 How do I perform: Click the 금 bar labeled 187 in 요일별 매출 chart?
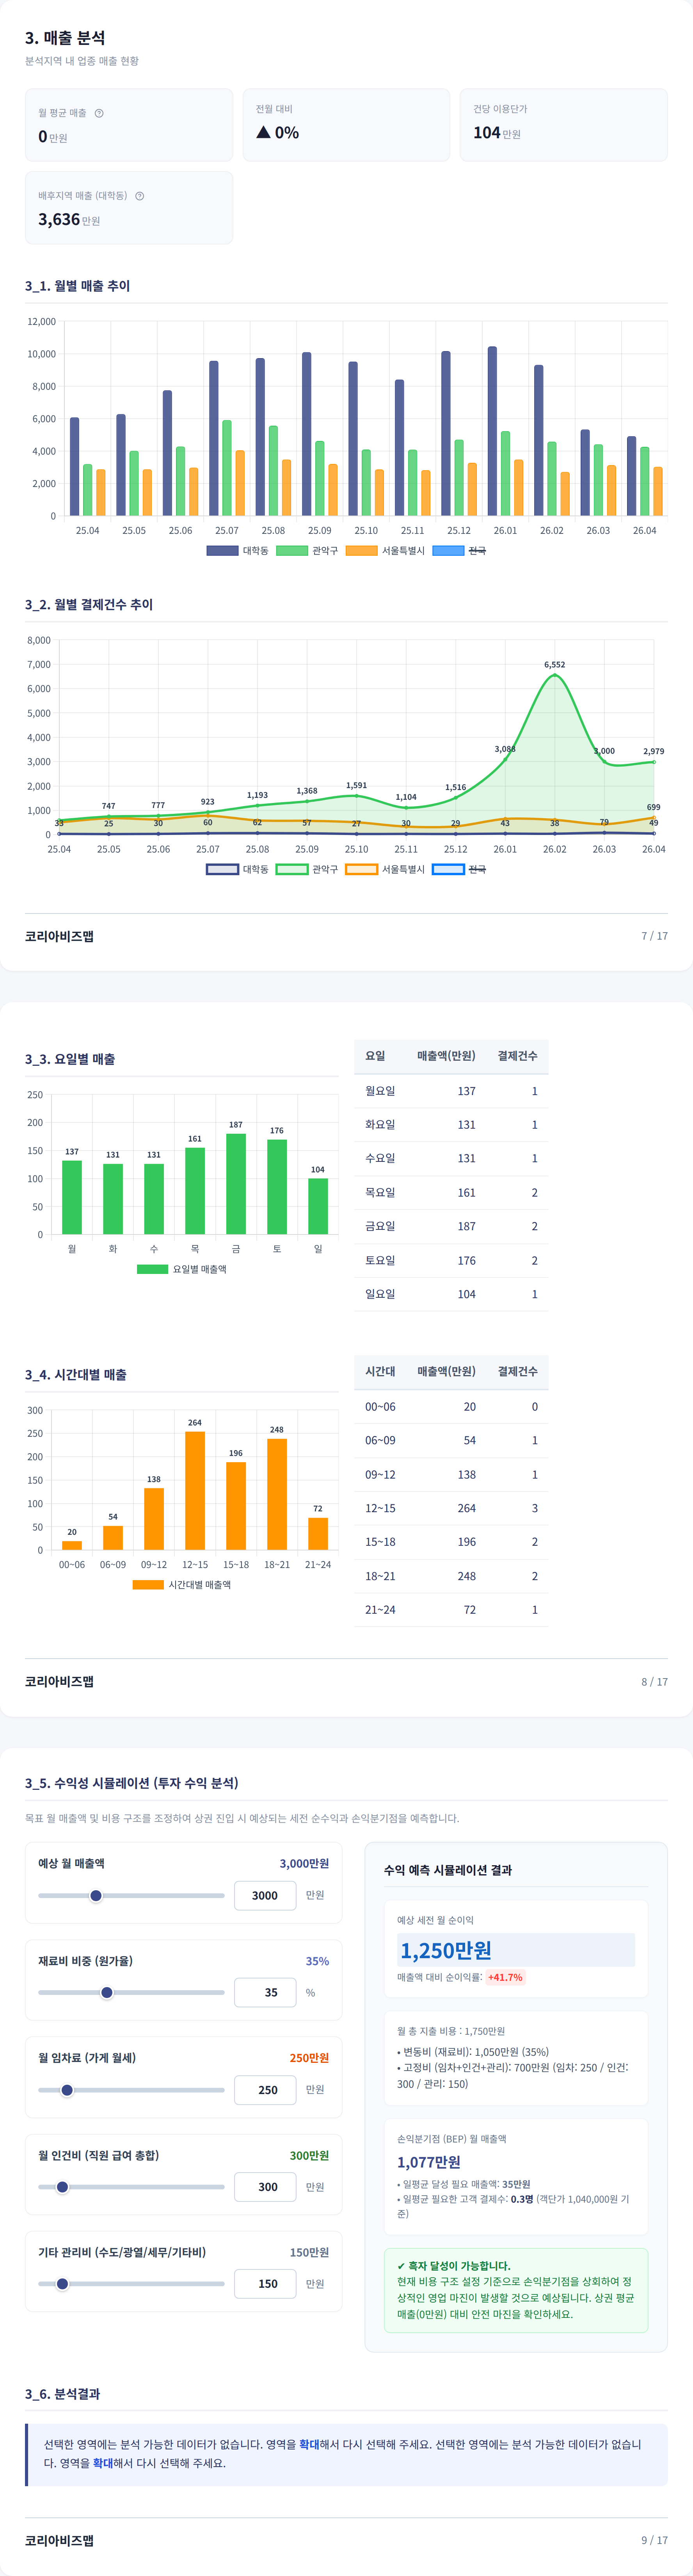click(x=236, y=1184)
